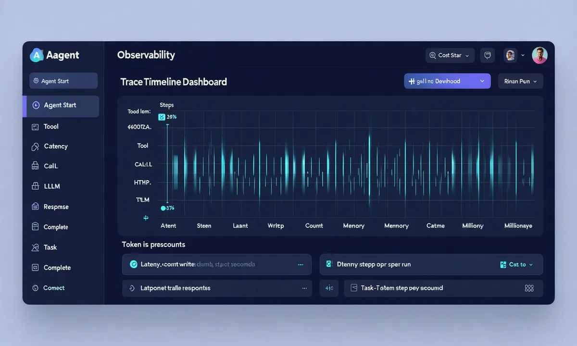Viewport: 577px width, 346px height.
Task: Click the Toool sidebar icon
Action: coord(35,127)
